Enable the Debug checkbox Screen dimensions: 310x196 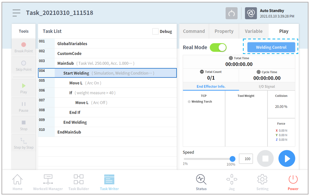[x=155, y=31]
